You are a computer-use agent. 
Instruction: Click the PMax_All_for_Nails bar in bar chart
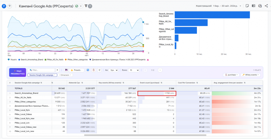pos(191,22)
